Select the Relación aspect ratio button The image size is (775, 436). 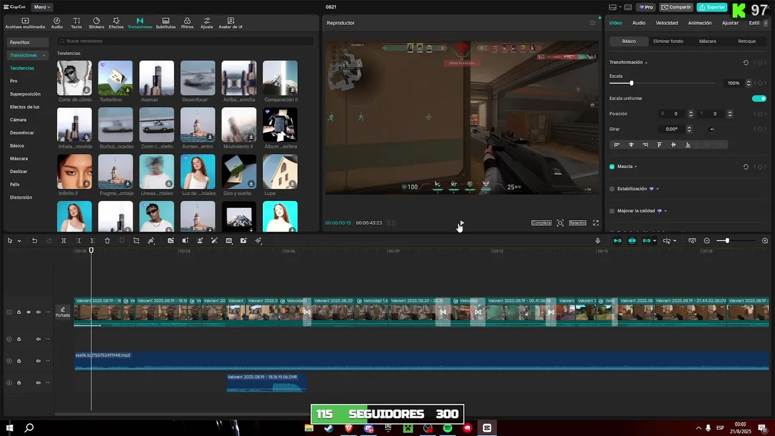(578, 223)
